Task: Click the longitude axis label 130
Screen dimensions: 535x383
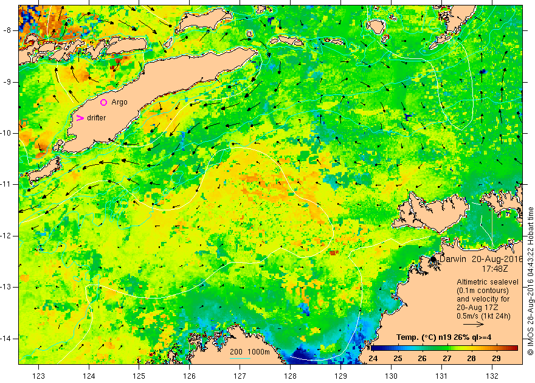Action: (x=391, y=376)
